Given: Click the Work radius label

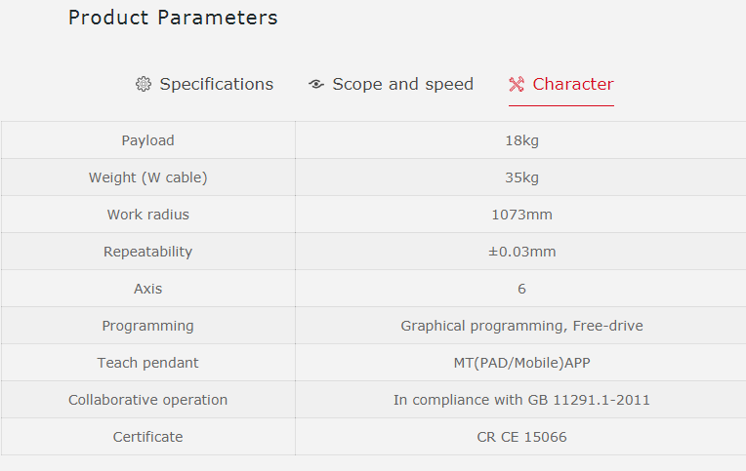Looking at the screenshot, I should [147, 215].
